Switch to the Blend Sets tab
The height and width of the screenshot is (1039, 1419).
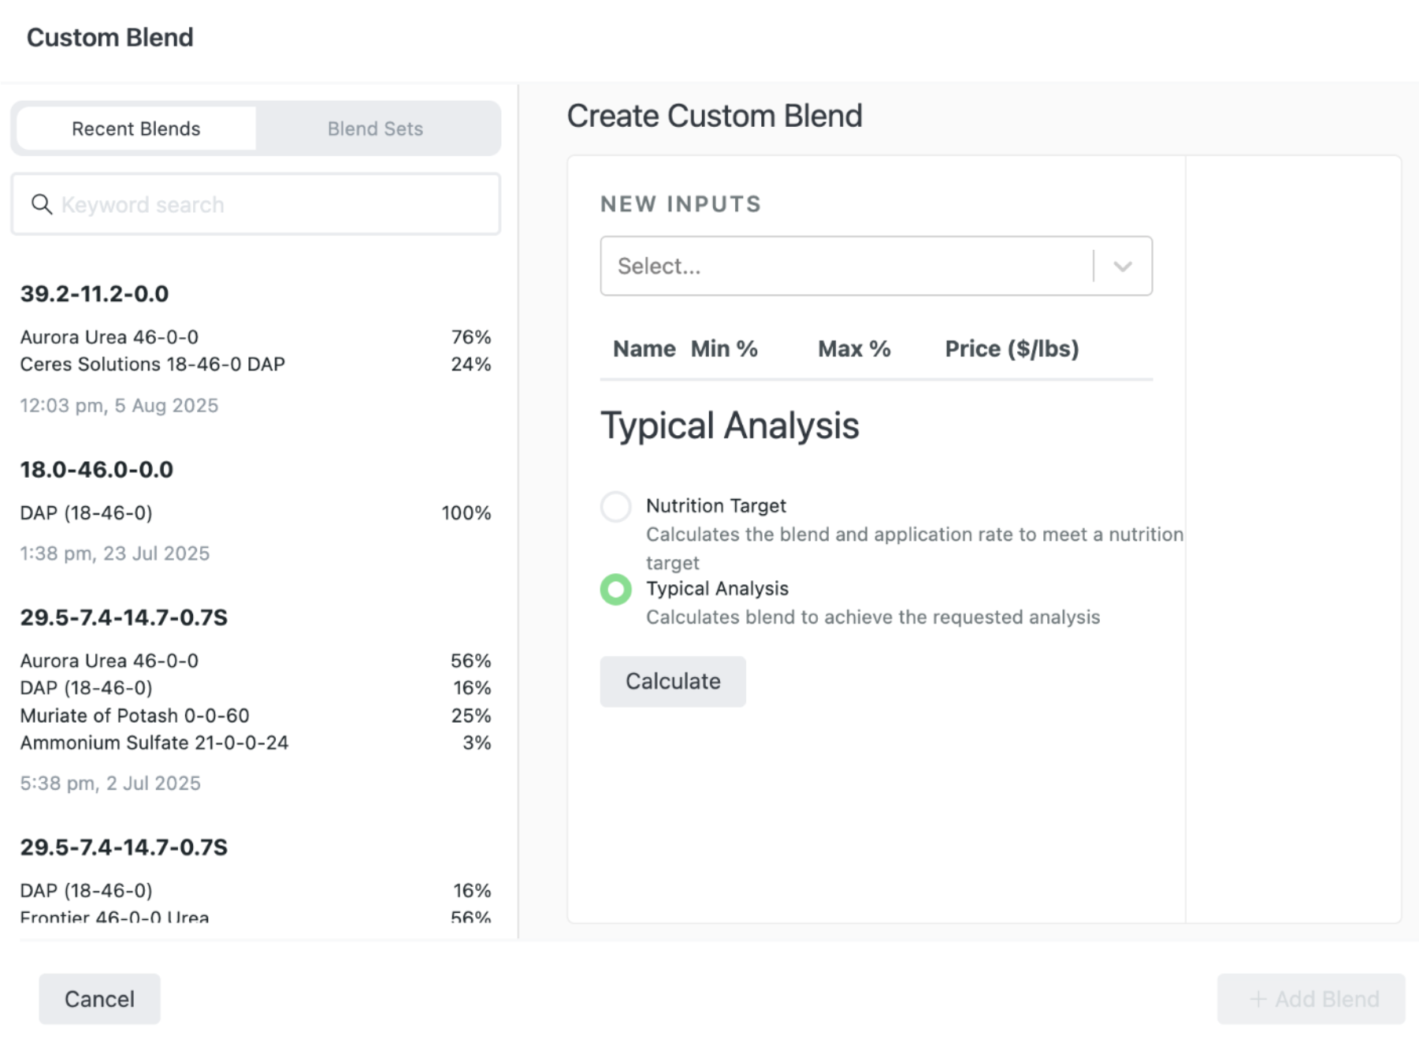point(375,128)
